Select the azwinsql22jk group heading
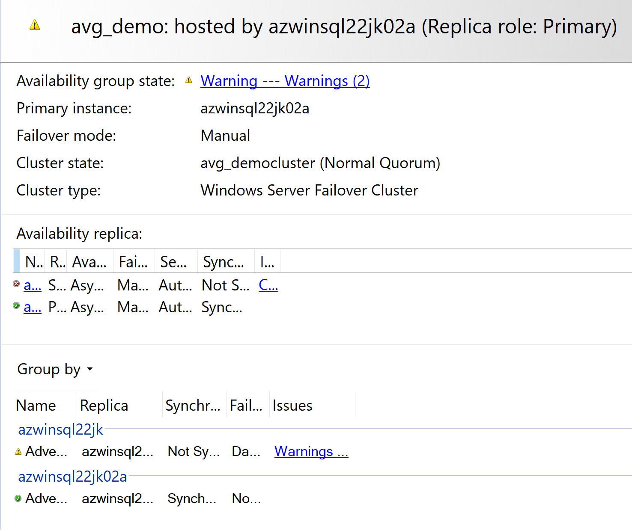The width and height of the screenshot is (632, 530). [x=60, y=429]
